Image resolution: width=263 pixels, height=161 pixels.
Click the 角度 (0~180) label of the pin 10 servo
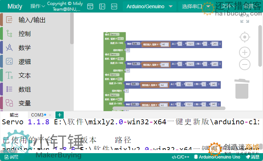pyautogui.click(x=117, y=63)
